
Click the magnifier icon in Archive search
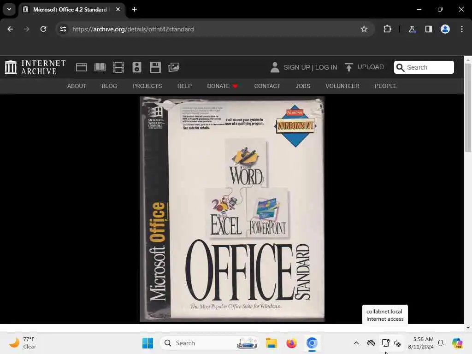pyautogui.click(x=401, y=67)
